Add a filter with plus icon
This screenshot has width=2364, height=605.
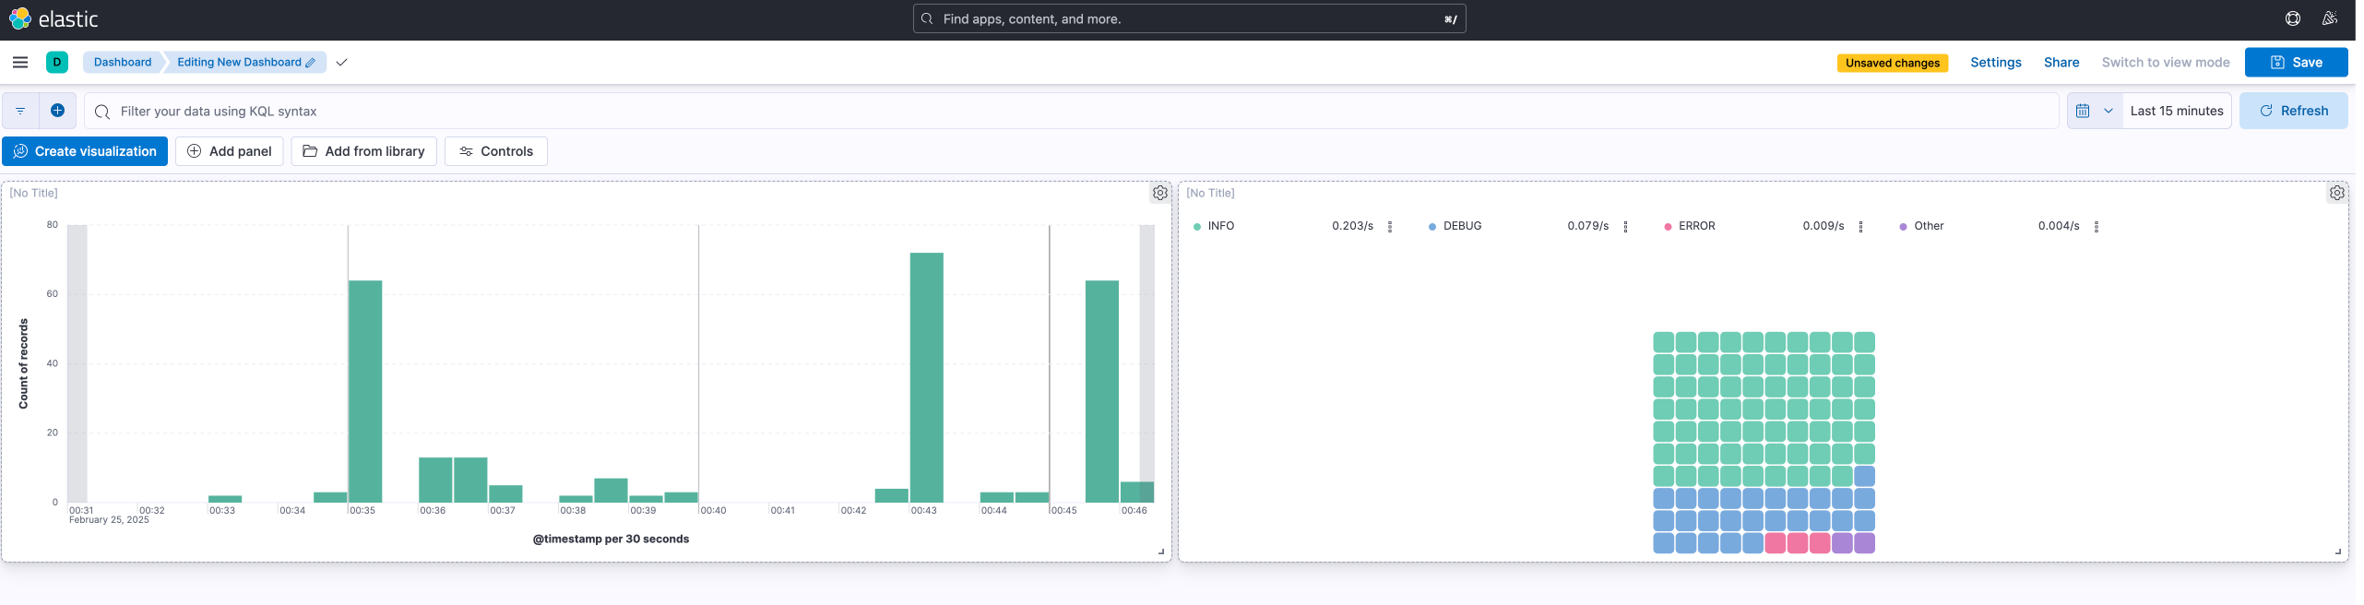(57, 111)
